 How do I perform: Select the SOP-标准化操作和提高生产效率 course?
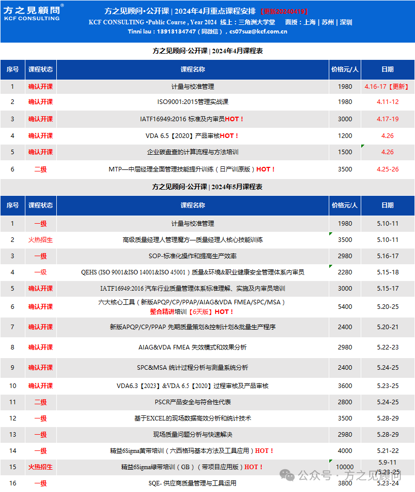click(x=193, y=256)
